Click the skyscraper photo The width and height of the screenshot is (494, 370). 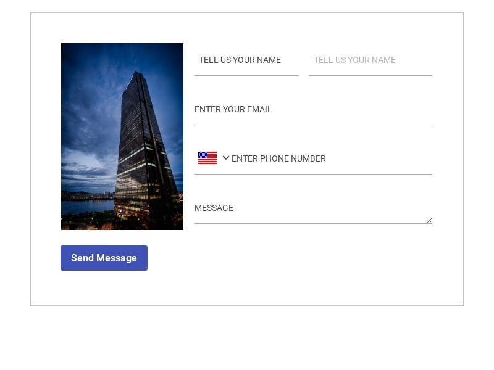122,136
